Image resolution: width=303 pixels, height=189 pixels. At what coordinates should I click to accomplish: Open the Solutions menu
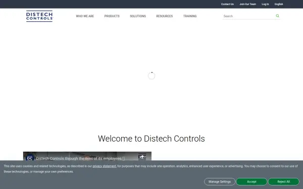(138, 16)
